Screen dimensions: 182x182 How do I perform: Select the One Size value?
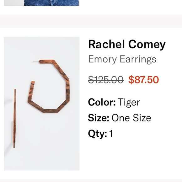(x=131, y=118)
